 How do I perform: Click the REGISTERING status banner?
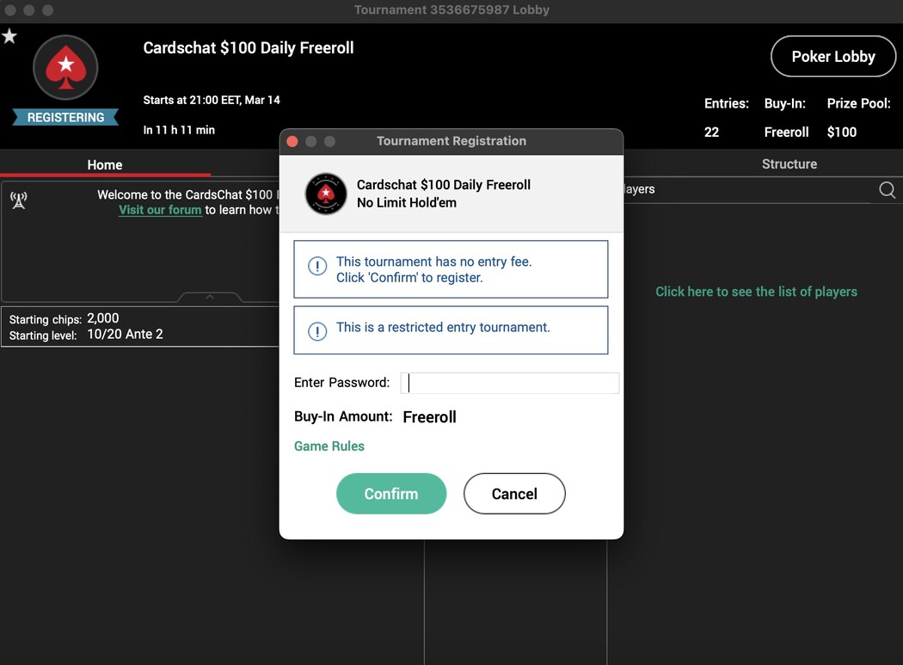(x=65, y=118)
